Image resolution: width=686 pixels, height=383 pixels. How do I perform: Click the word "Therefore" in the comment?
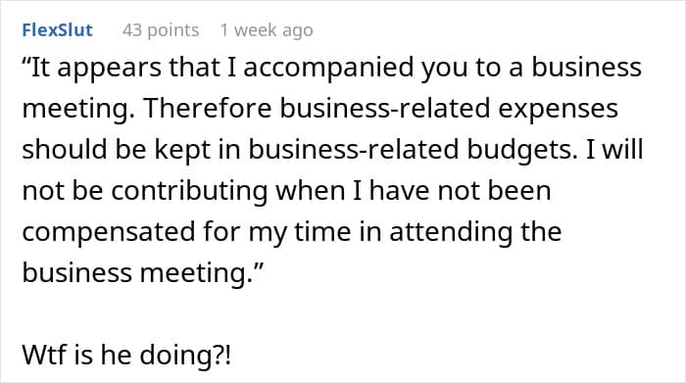point(208,108)
